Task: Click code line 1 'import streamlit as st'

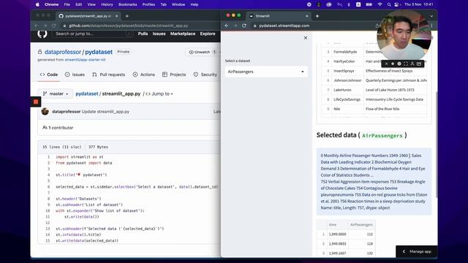Action: coord(80,157)
